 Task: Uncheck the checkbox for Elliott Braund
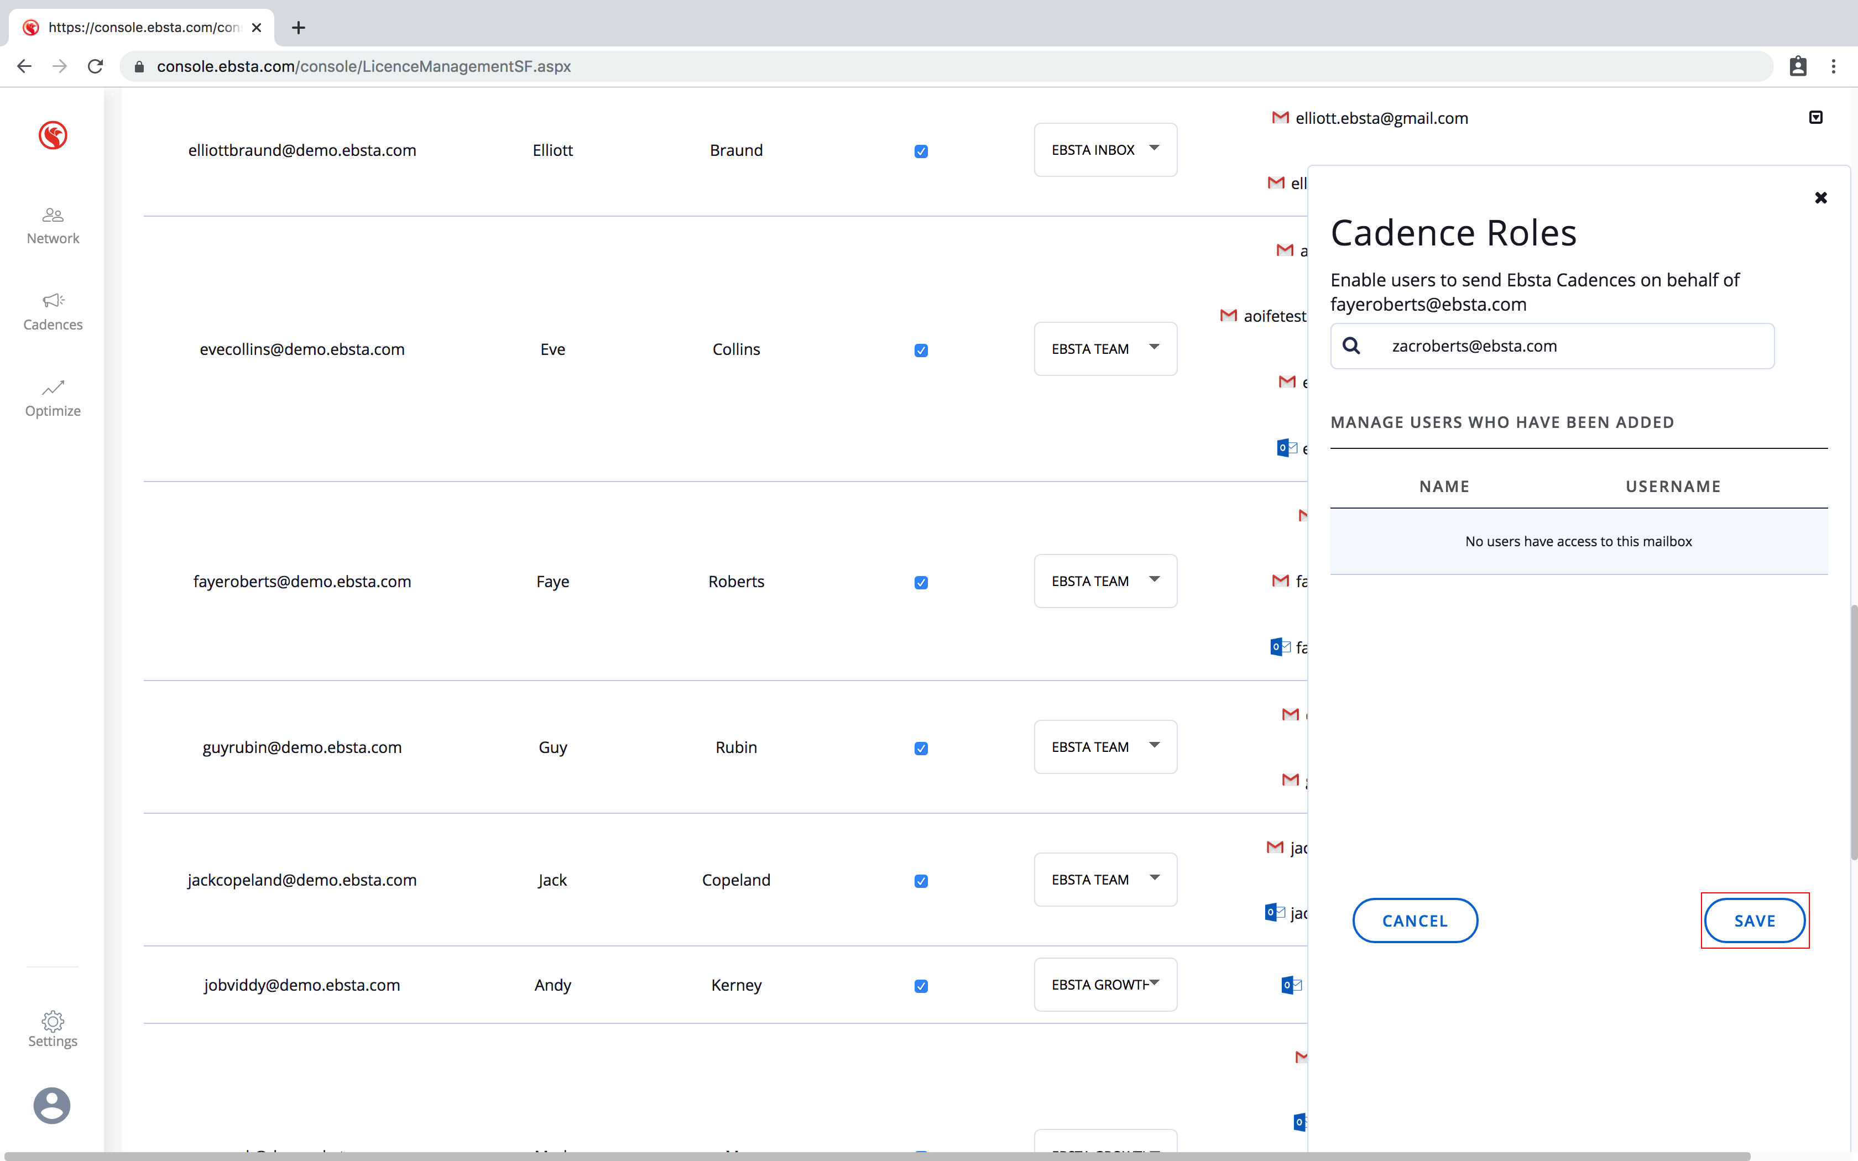click(x=921, y=151)
